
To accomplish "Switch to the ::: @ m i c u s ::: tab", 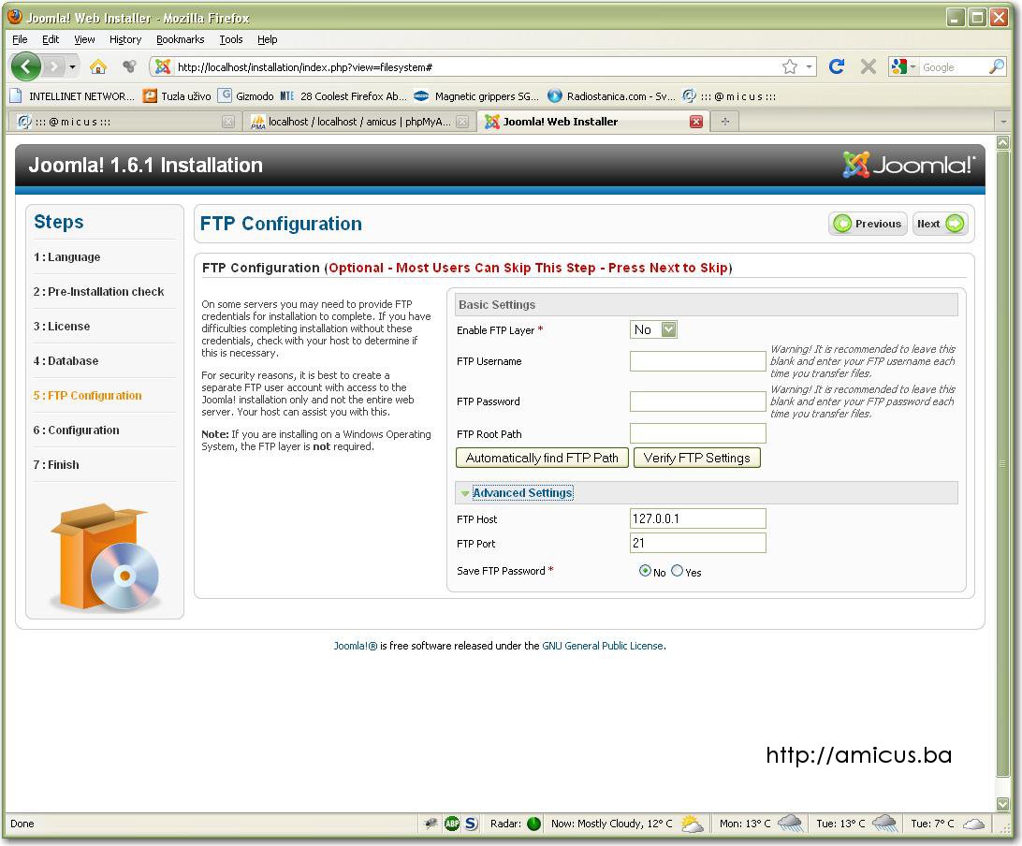I will [125, 122].
